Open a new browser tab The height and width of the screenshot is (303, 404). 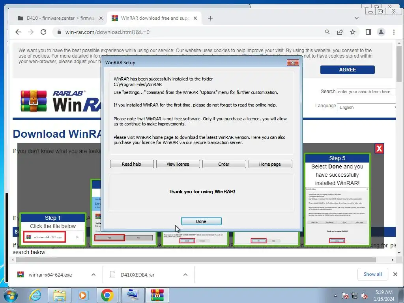pos(210,18)
